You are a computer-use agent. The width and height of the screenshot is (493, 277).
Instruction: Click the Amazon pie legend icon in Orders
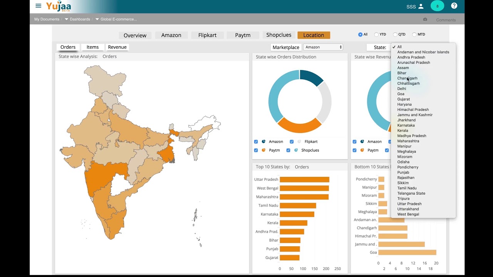tap(264, 142)
